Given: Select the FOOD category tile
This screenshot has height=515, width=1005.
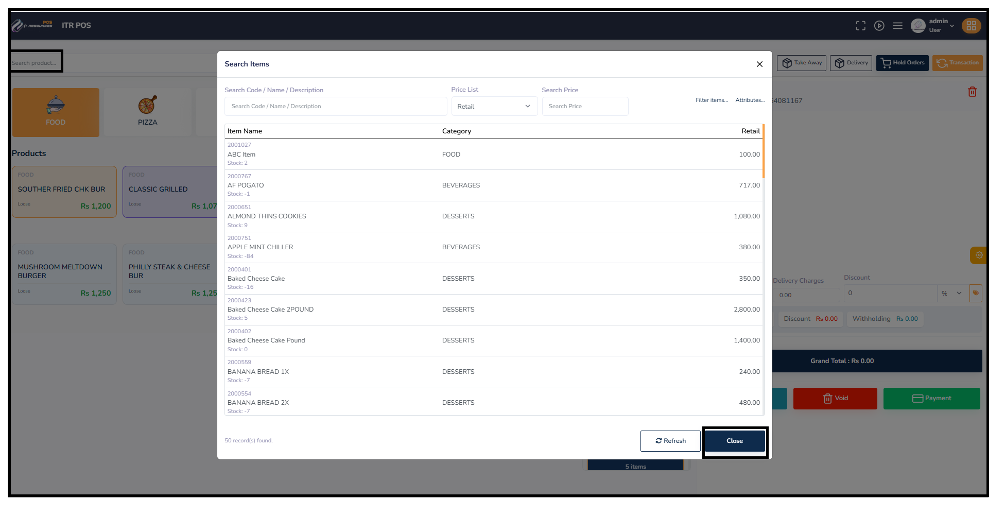Looking at the screenshot, I should point(56,112).
